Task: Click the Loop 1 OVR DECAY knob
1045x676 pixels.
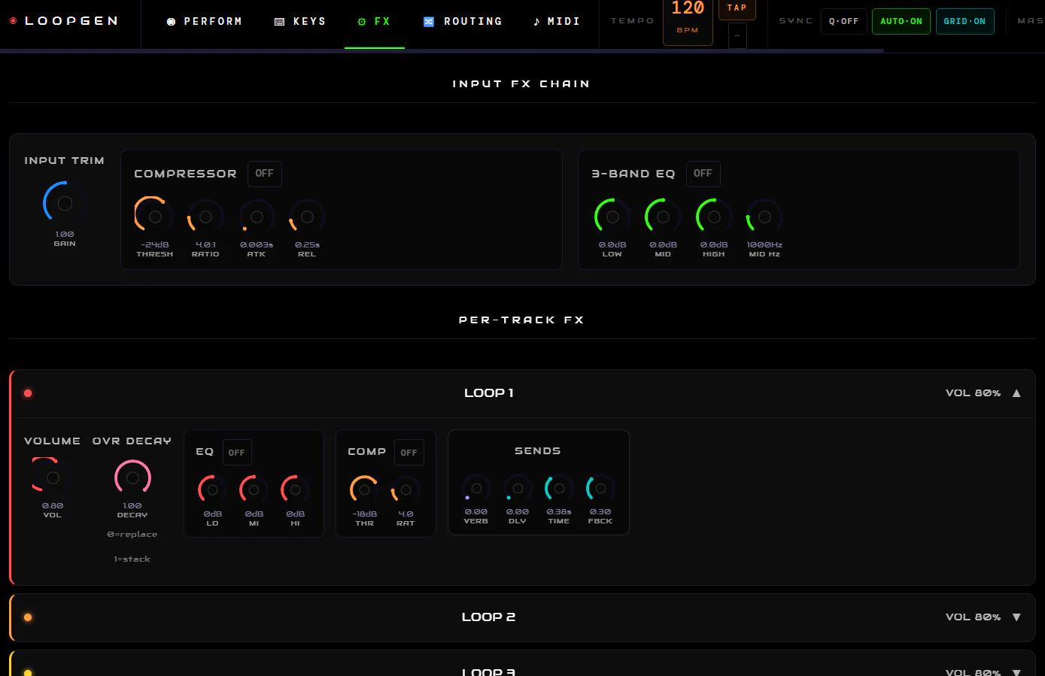Action: click(132, 477)
